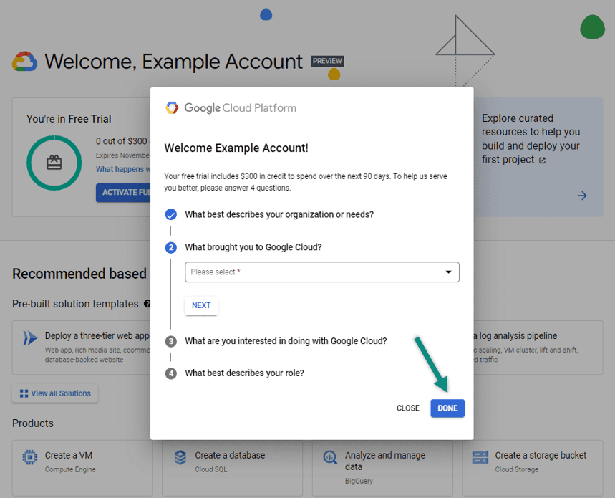
Task: Click View all Solutions button
Action: pyautogui.click(x=55, y=393)
